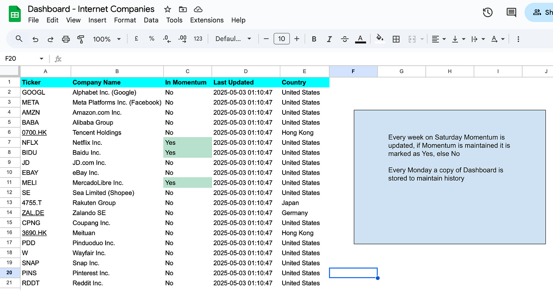This screenshot has width=553, height=290.
Task: Expand merge cells dropdown arrow
Action: click(422, 39)
